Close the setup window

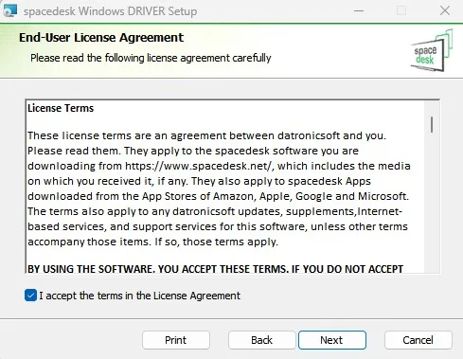[445, 10]
